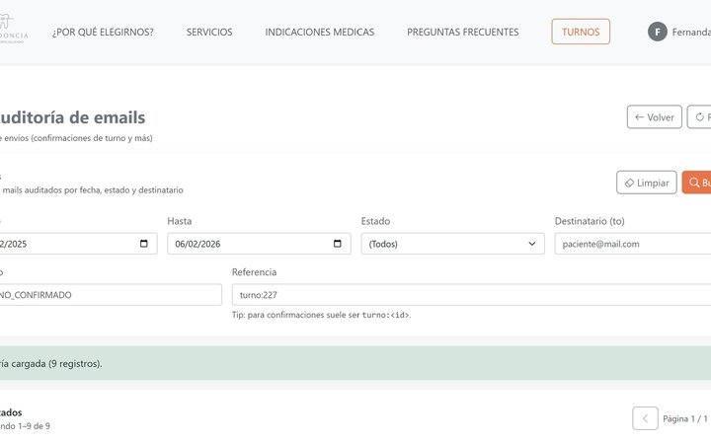Image resolution: width=711 pixels, height=444 pixels.
Task: Click the field with NO_CONFIRMADO placeholder
Action: pyautogui.click(x=111, y=294)
